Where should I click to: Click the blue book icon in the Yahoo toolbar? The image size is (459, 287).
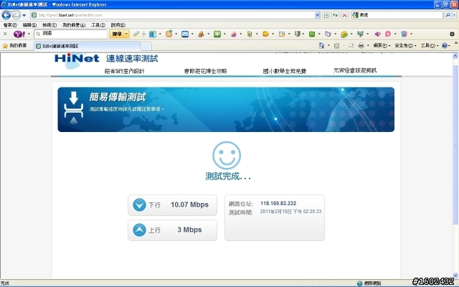tap(153, 34)
